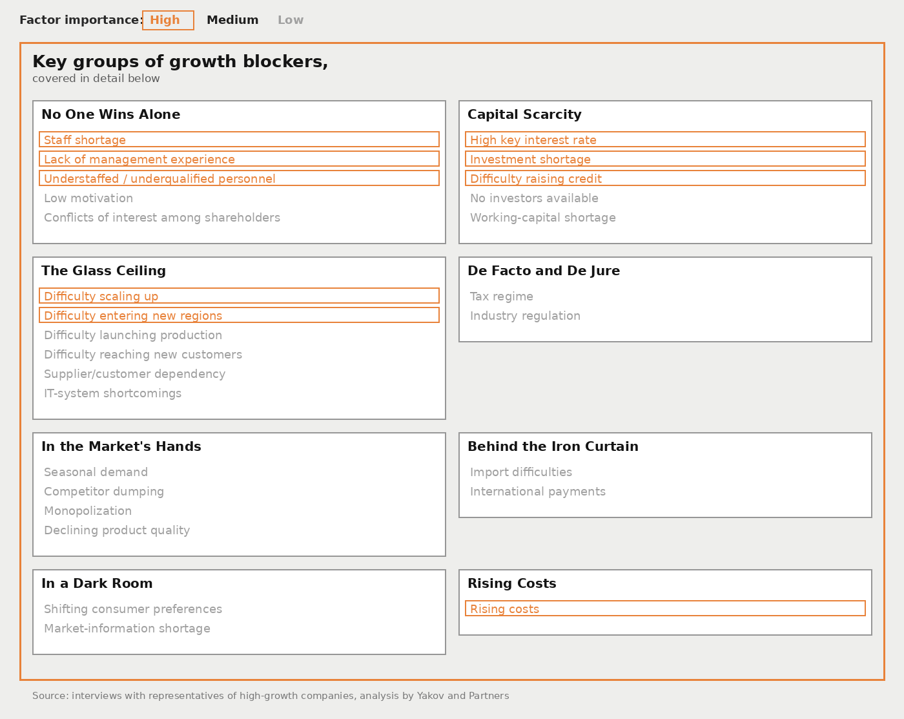This screenshot has width=904, height=719.
Task: Click the 'Import difficulties' factor
Action: 521,472
